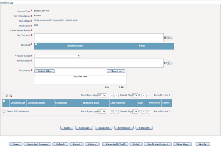Click the Print button
Viewport: 221px width, 147px height.
click(x=136, y=144)
